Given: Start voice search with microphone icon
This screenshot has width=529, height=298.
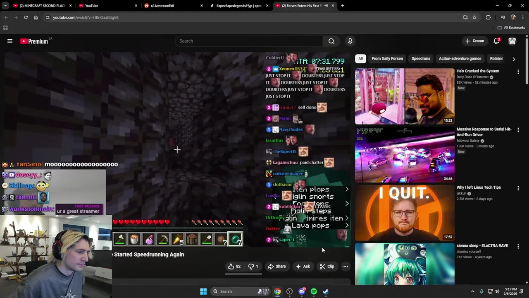Looking at the screenshot, I should pyautogui.click(x=350, y=41).
